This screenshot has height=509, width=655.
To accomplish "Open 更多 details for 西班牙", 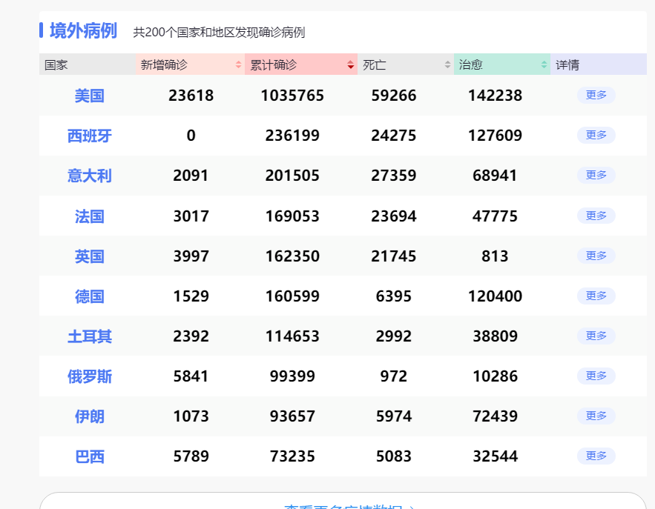I will tap(596, 135).
